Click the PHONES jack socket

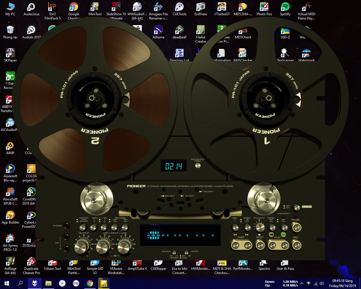point(66,226)
